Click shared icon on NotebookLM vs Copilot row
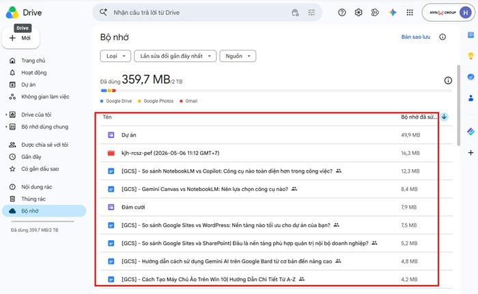Screen dimensions: 478x294 pyautogui.click(x=339, y=171)
